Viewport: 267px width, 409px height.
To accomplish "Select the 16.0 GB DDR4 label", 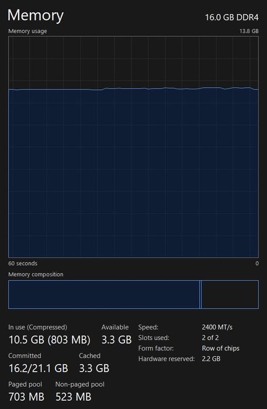I will (x=232, y=18).
